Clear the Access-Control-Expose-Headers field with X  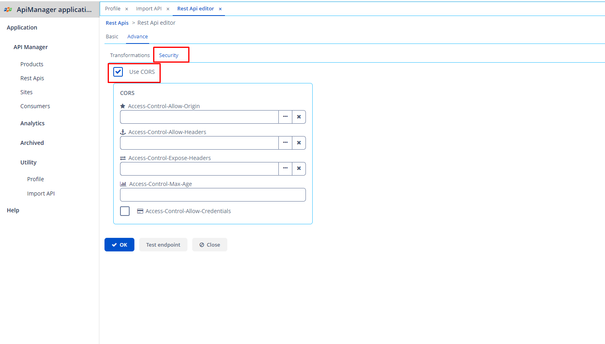tap(299, 169)
